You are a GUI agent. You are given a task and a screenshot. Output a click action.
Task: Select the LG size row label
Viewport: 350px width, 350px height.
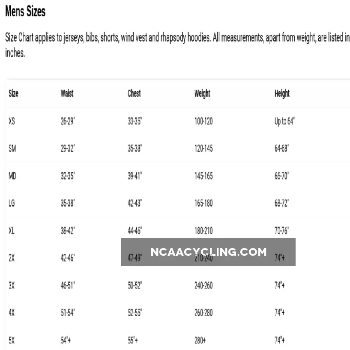pyautogui.click(x=12, y=203)
